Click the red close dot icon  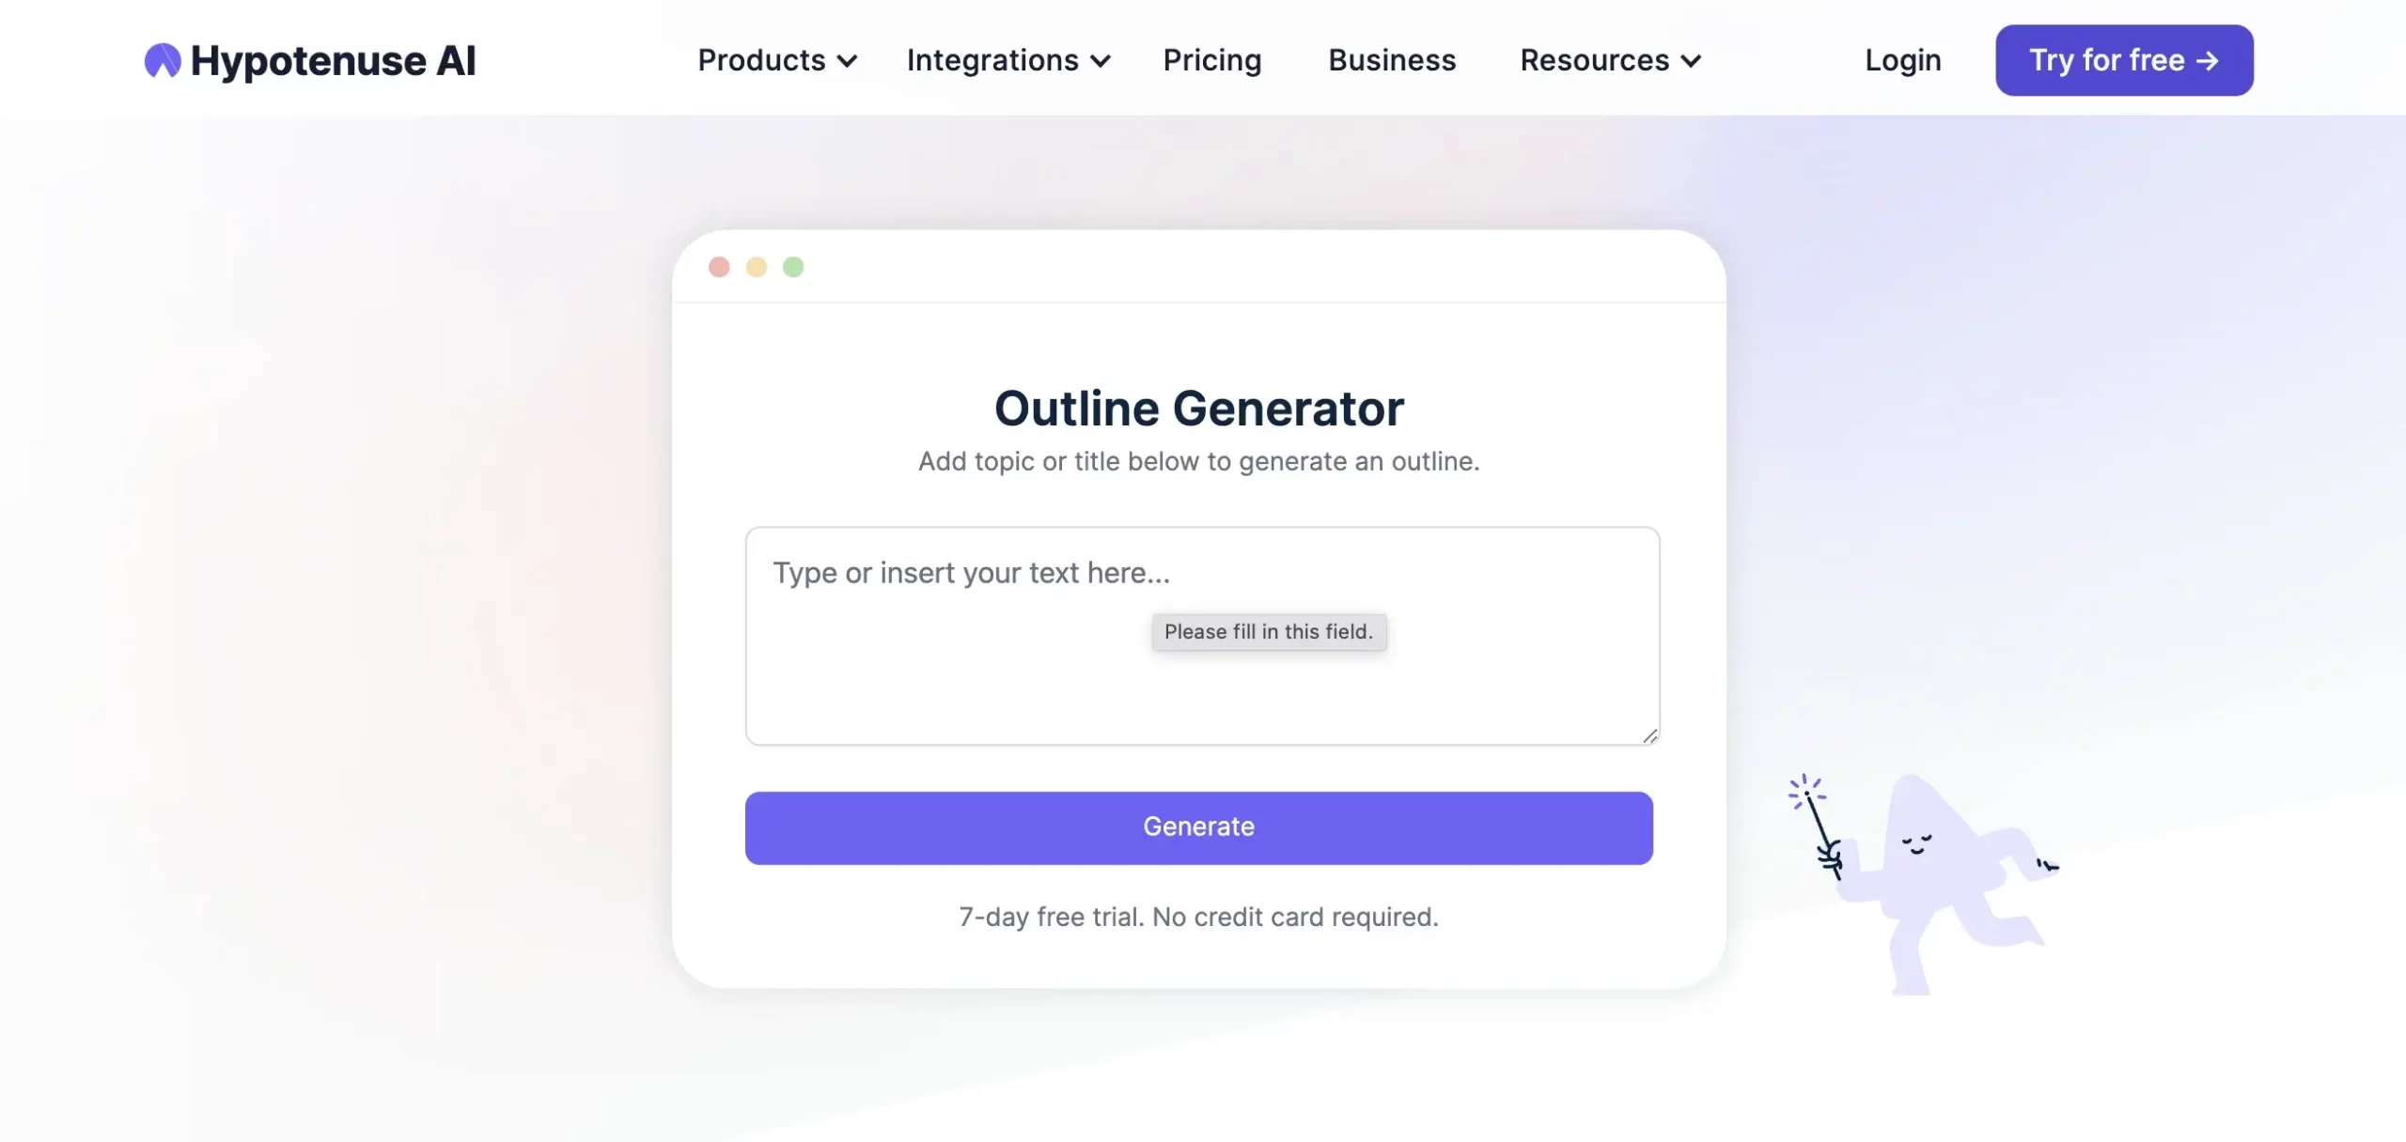tap(720, 267)
